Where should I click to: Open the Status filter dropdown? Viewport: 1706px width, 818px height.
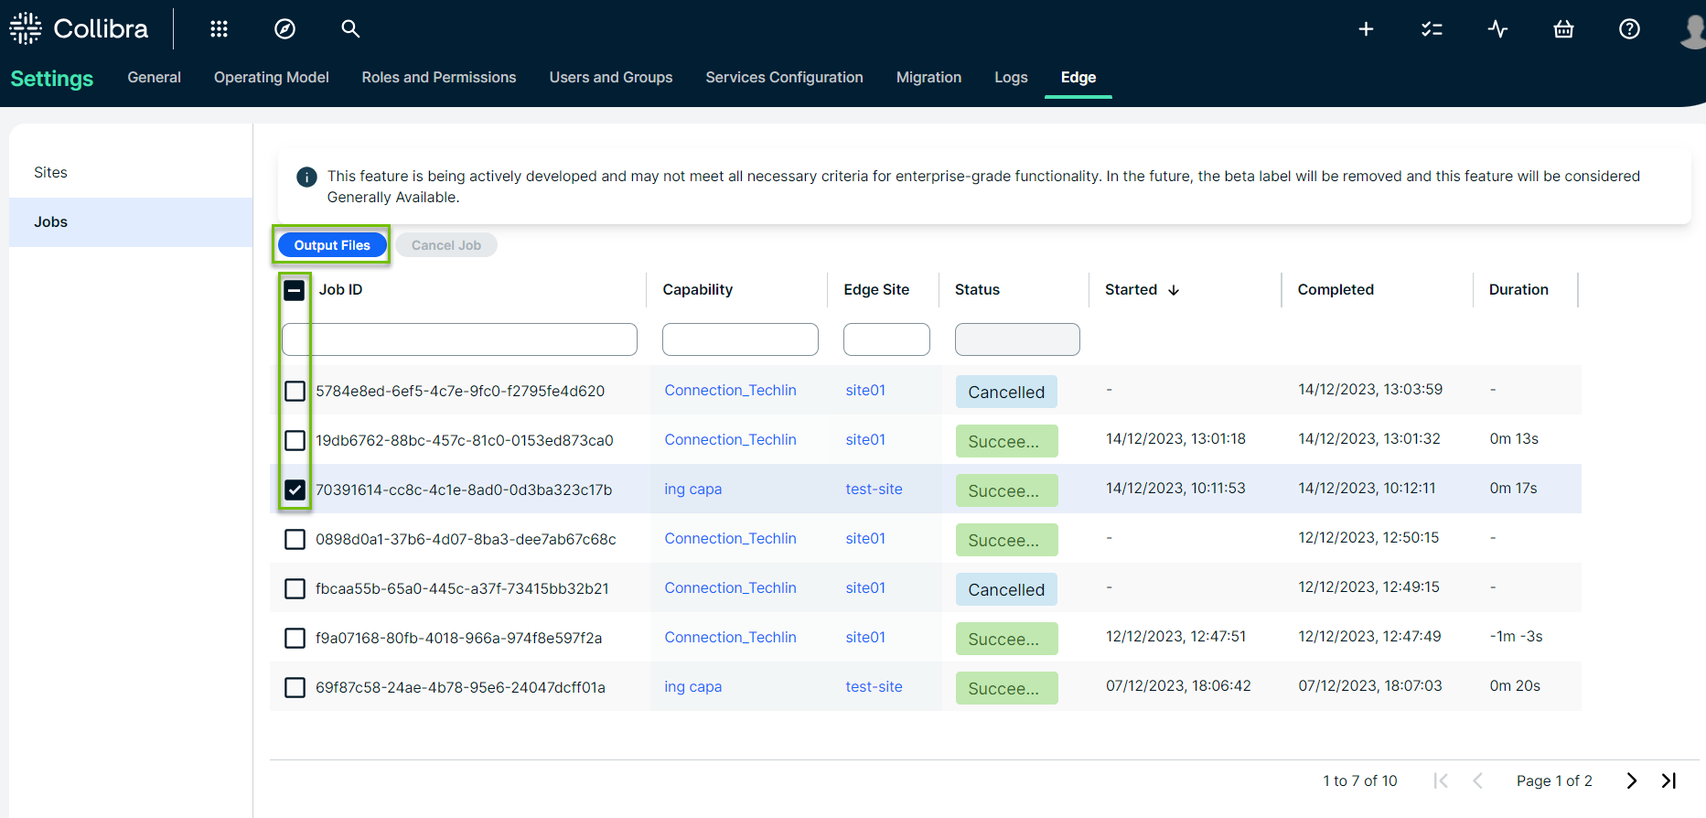(1016, 339)
